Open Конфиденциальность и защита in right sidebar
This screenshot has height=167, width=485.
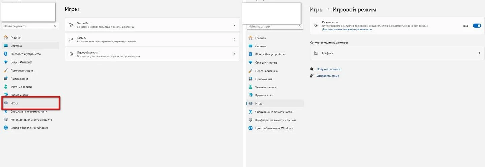[275, 120]
